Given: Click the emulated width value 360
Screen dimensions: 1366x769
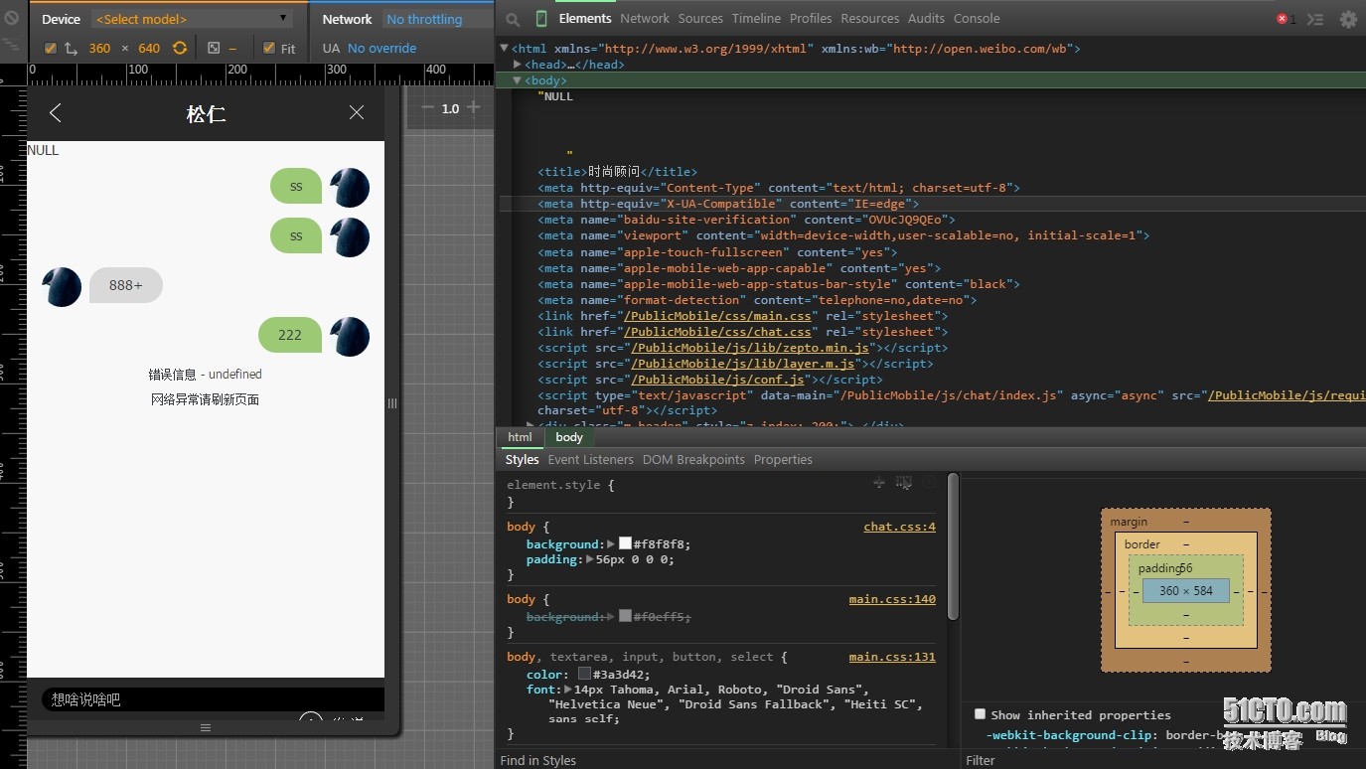Looking at the screenshot, I should [99, 48].
